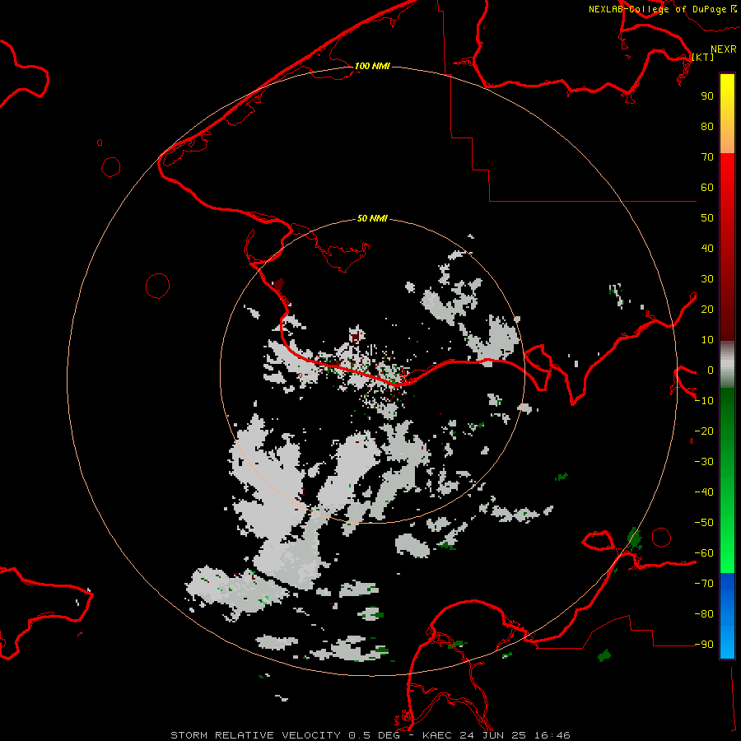
Task: Click the 0 value on the velocity scale
Action: click(x=711, y=370)
